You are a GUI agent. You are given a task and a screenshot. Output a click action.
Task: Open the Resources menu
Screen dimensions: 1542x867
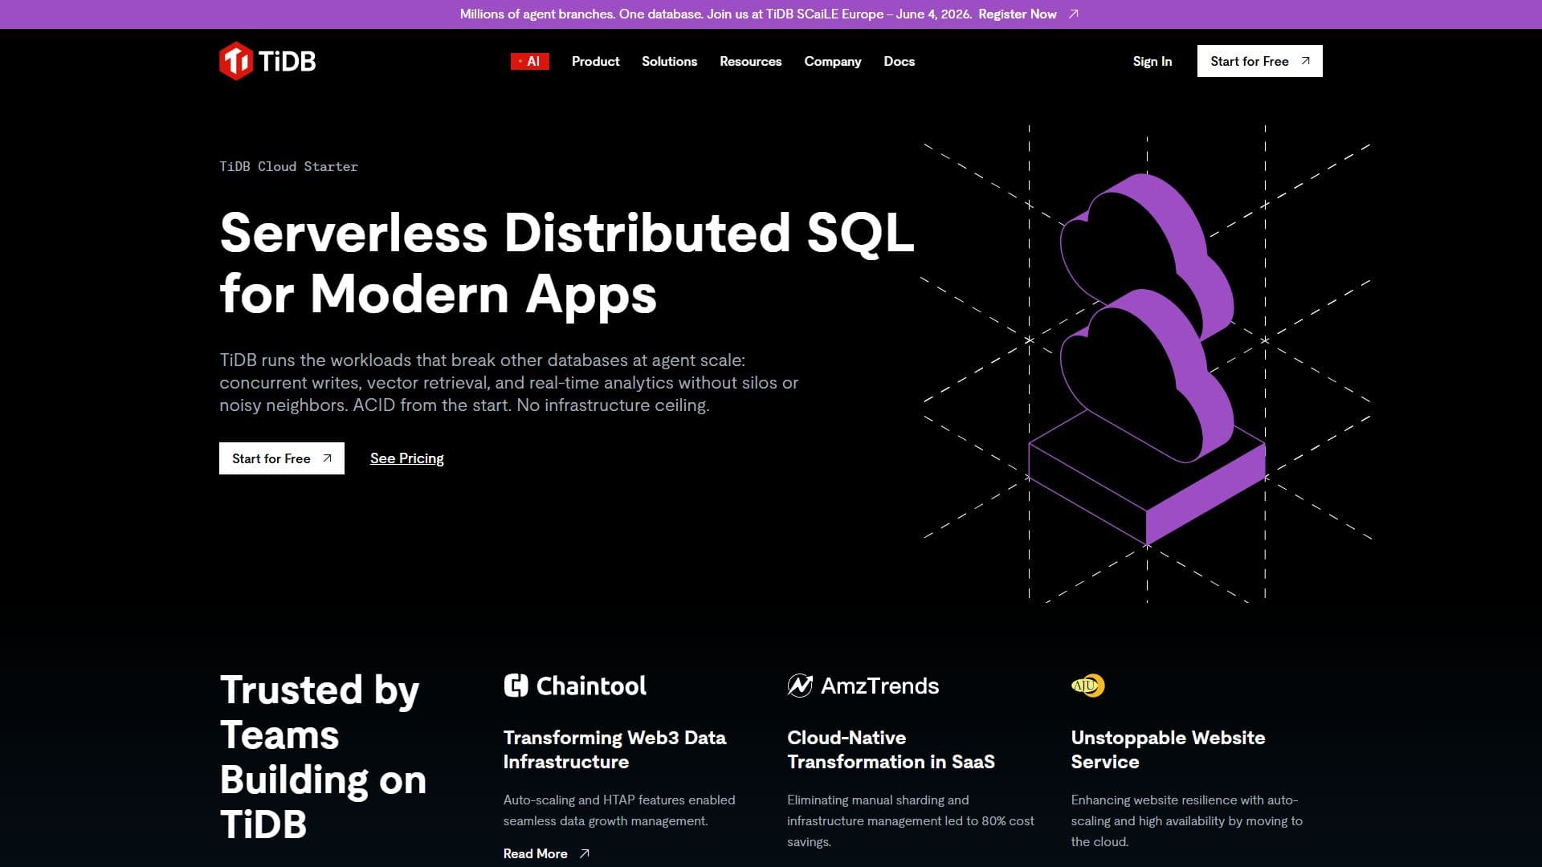tap(750, 61)
